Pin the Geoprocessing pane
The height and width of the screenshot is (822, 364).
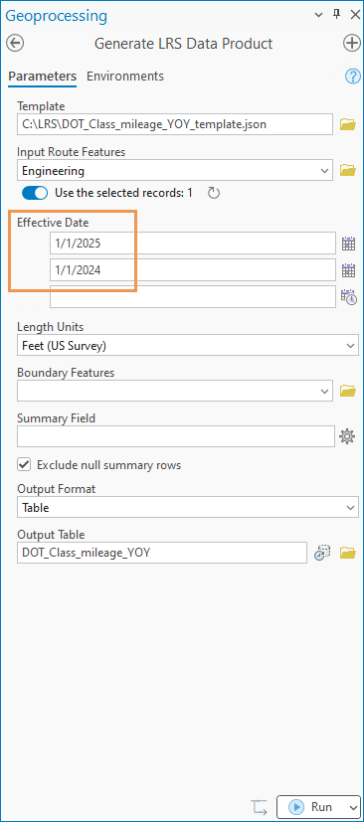pyautogui.click(x=337, y=15)
